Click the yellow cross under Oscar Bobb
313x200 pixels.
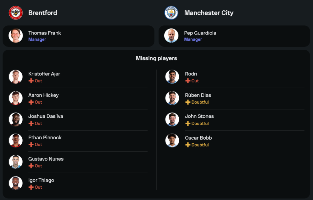pos(188,145)
